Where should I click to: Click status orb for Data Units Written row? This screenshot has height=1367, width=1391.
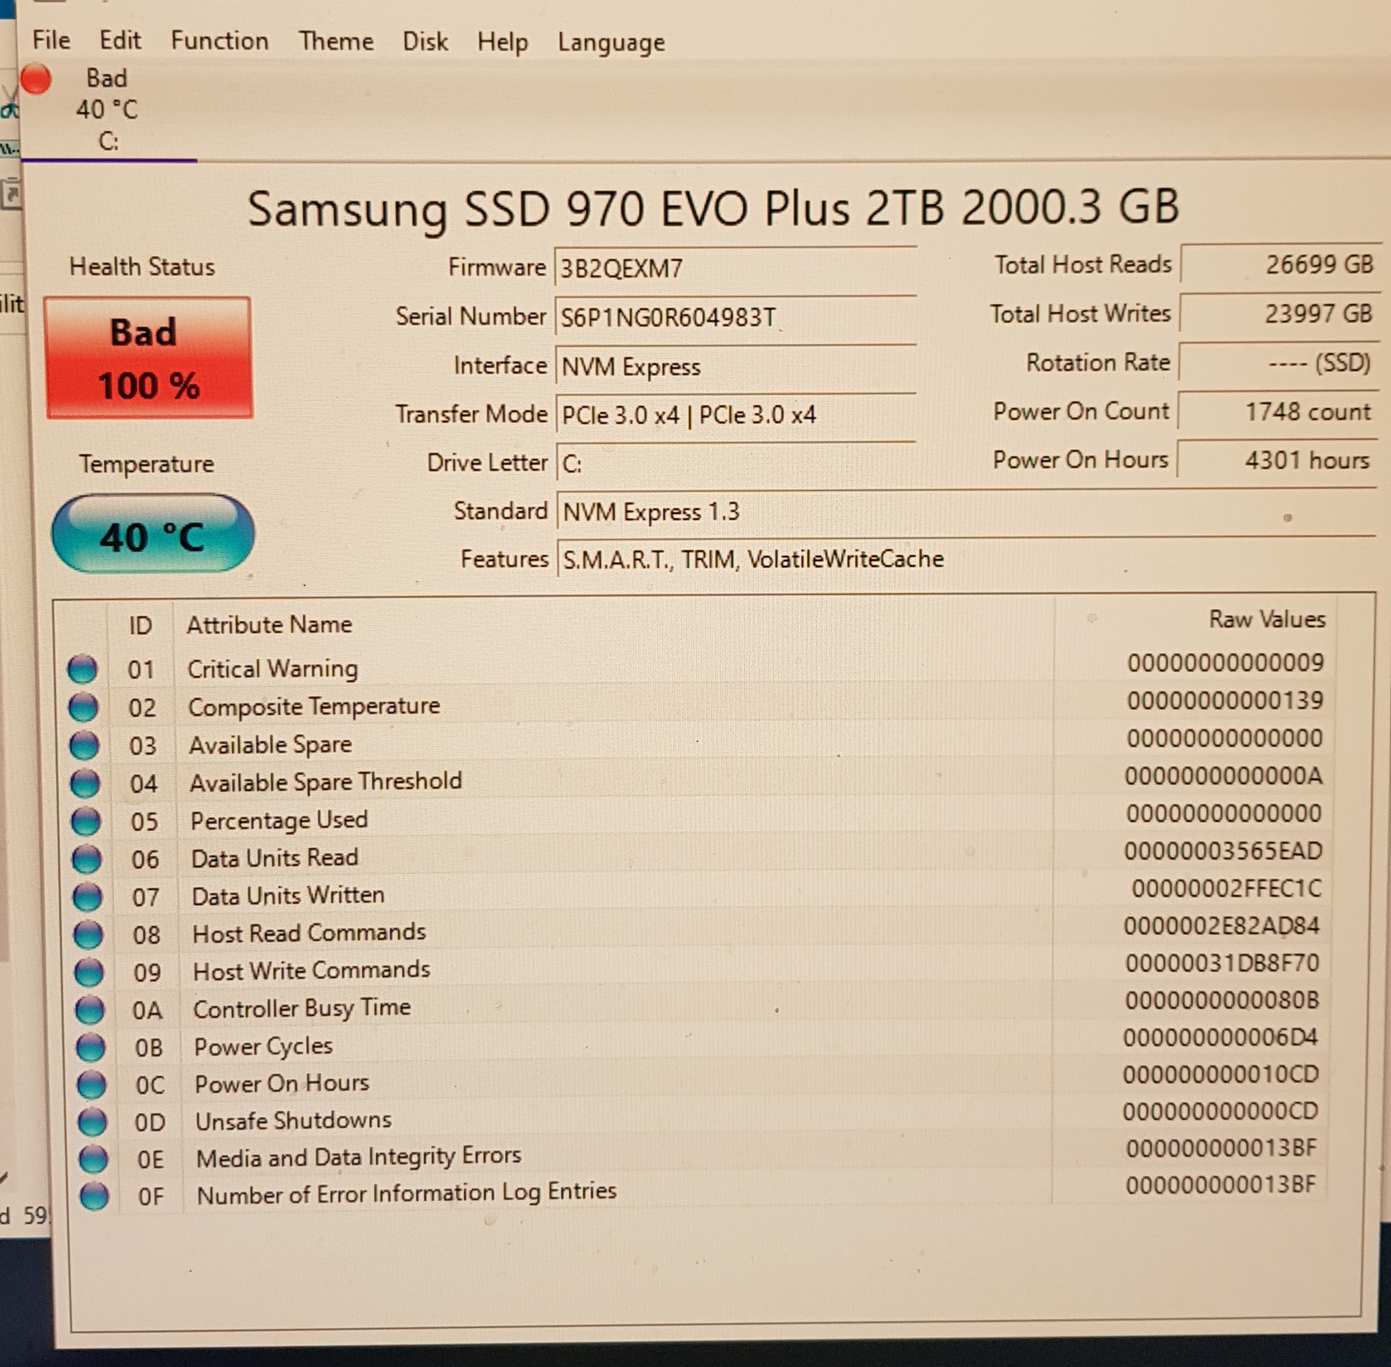click(x=87, y=897)
